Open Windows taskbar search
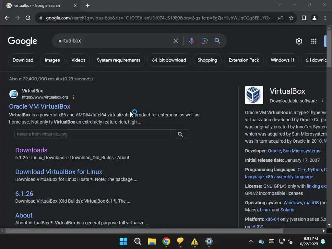Screen dimensions: 332x249 (137, 241)
